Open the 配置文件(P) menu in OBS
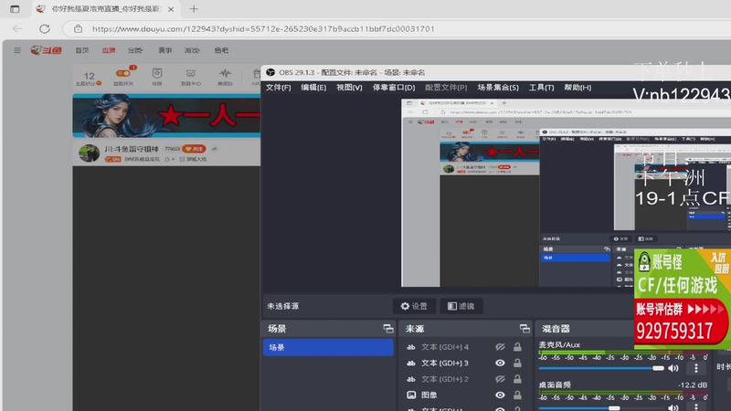731x411 pixels. pyautogui.click(x=446, y=87)
